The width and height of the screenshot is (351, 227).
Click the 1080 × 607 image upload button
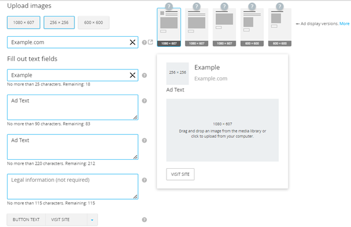coord(24,23)
